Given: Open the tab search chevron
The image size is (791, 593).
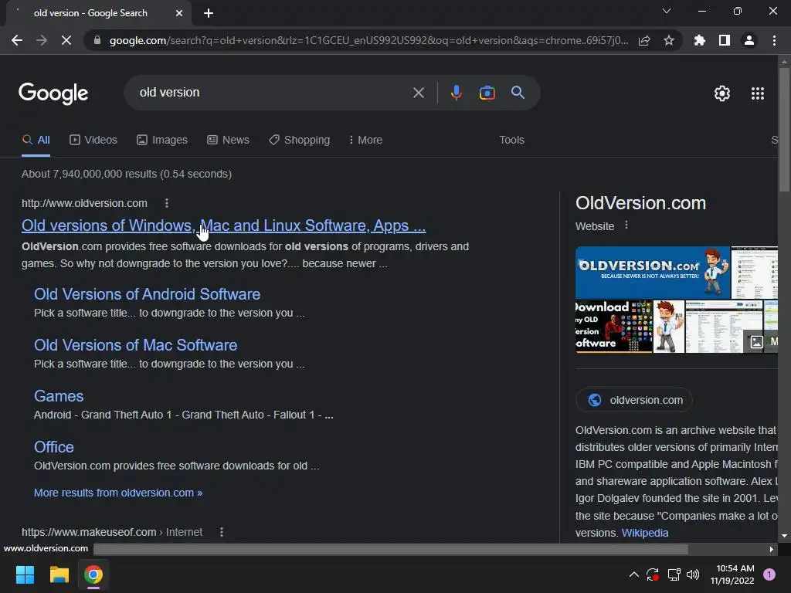Looking at the screenshot, I should 667,11.
